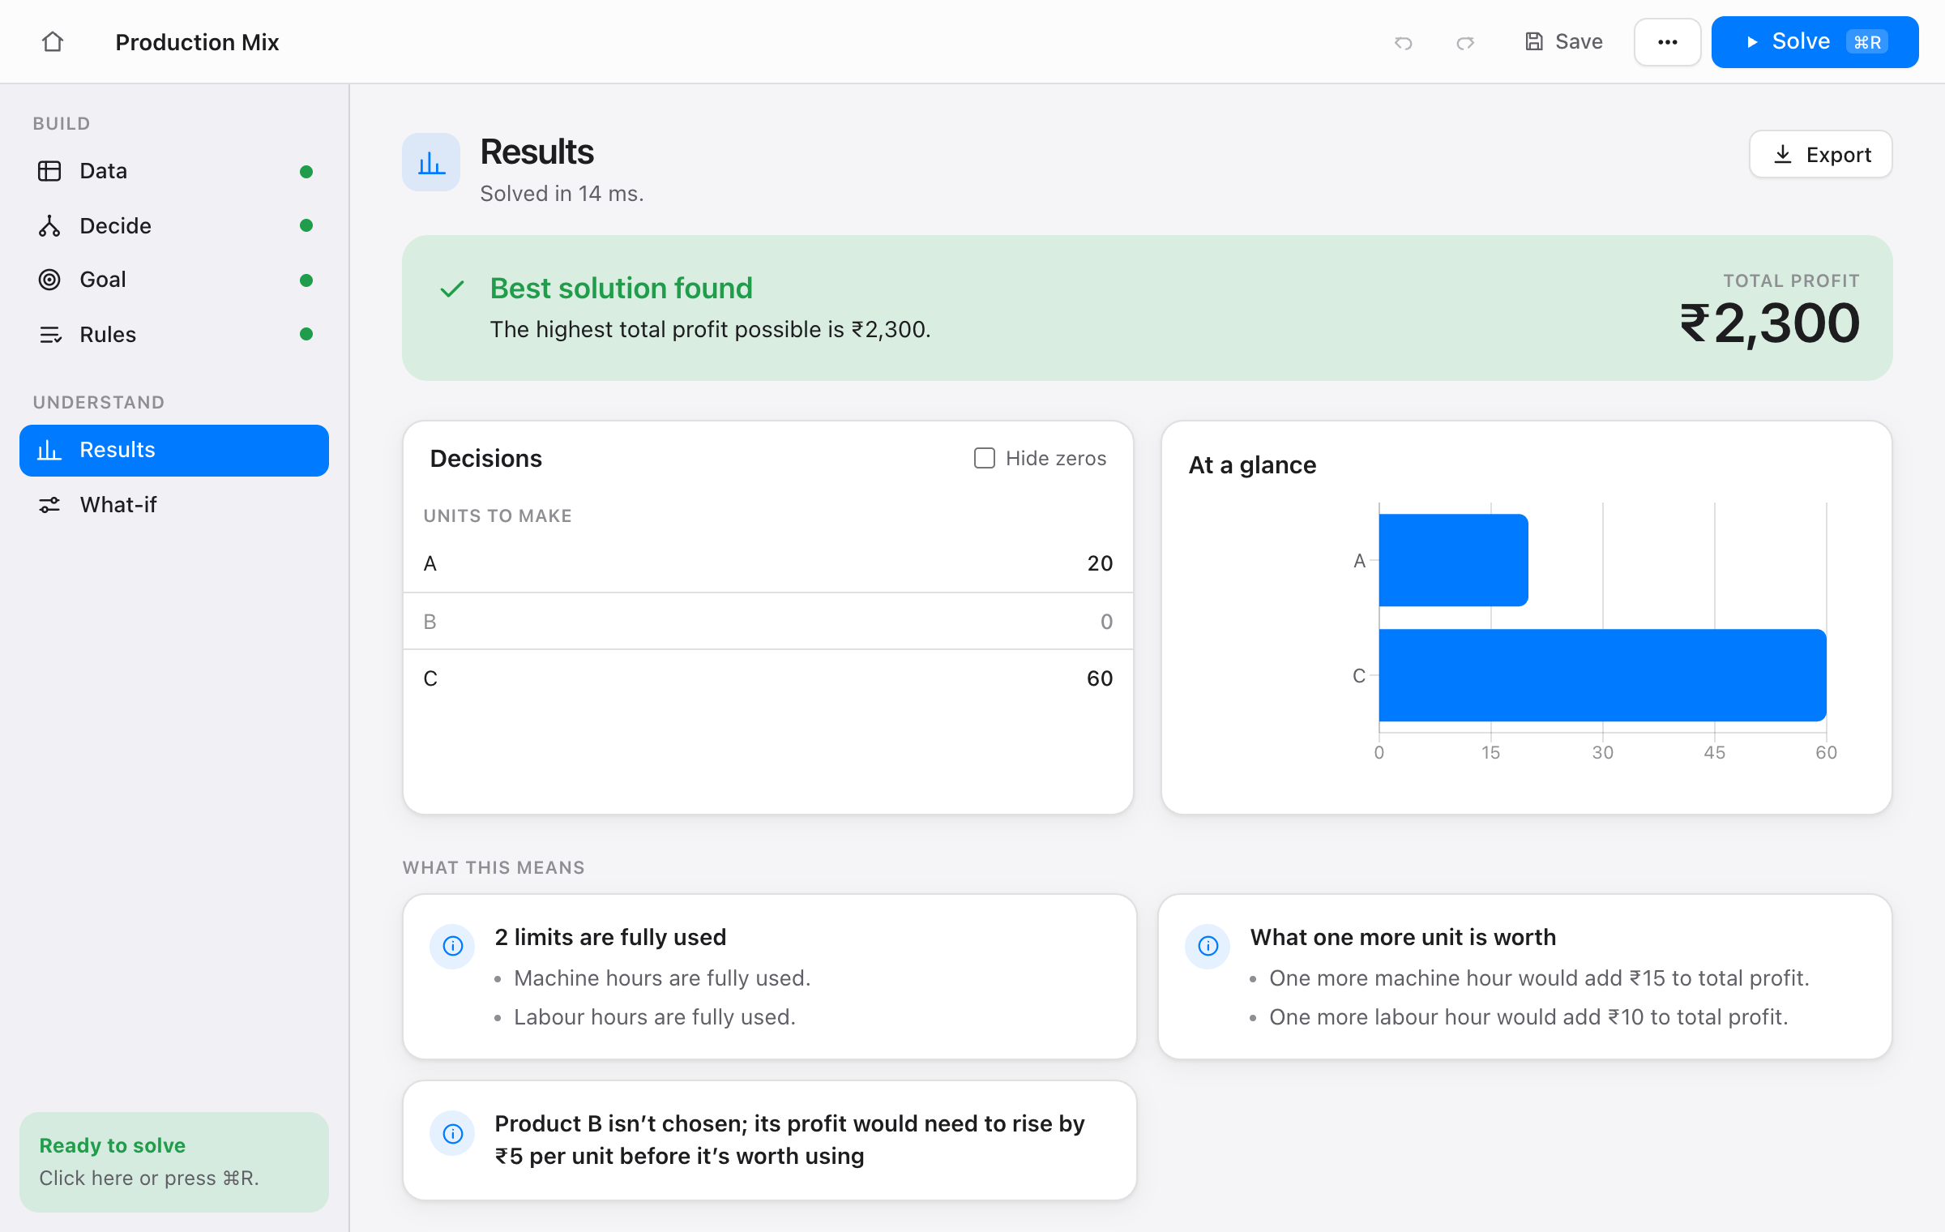1945x1232 pixels.
Task: Select the product C decision row
Action: coord(768,678)
